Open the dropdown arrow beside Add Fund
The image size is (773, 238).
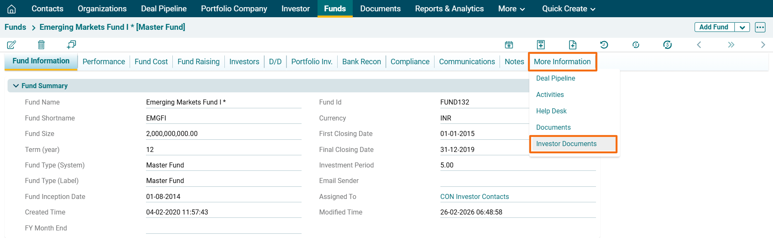click(742, 27)
